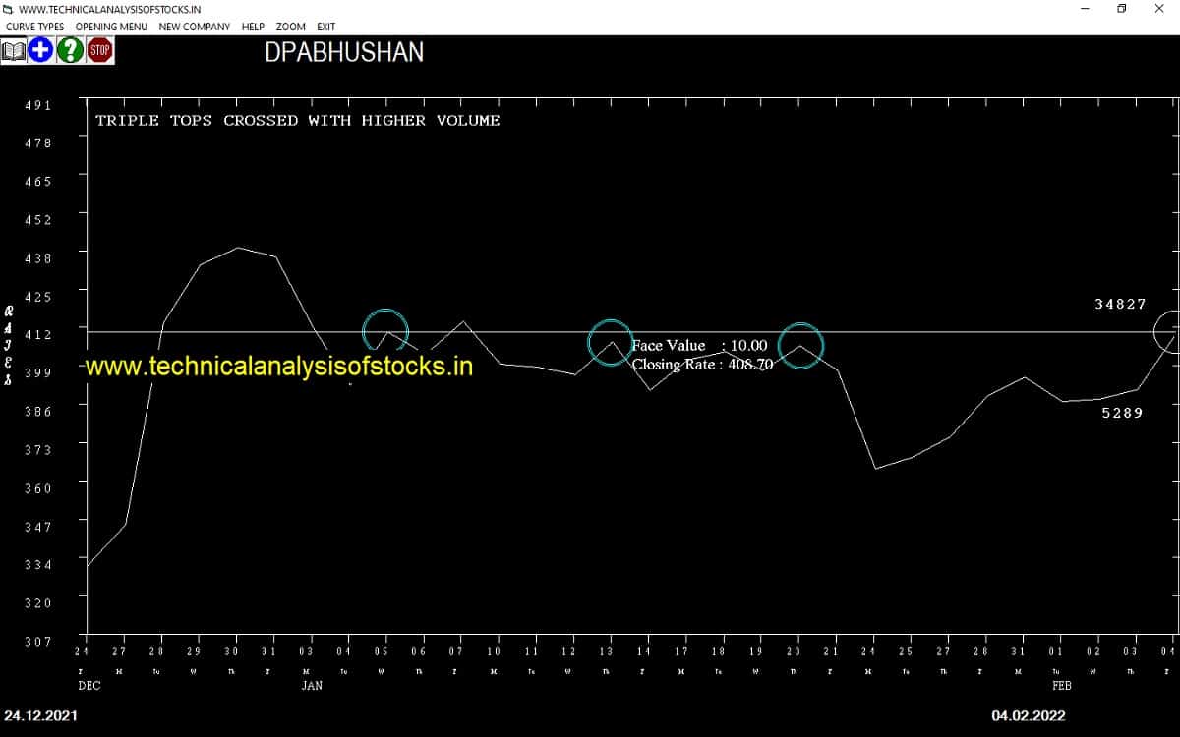The image size is (1180, 737).
Task: Select the teal circle marker near Jan 05
Action: click(384, 329)
